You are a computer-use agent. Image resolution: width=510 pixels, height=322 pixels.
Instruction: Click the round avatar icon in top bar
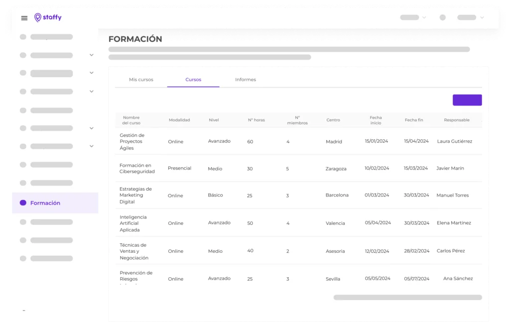point(443,17)
